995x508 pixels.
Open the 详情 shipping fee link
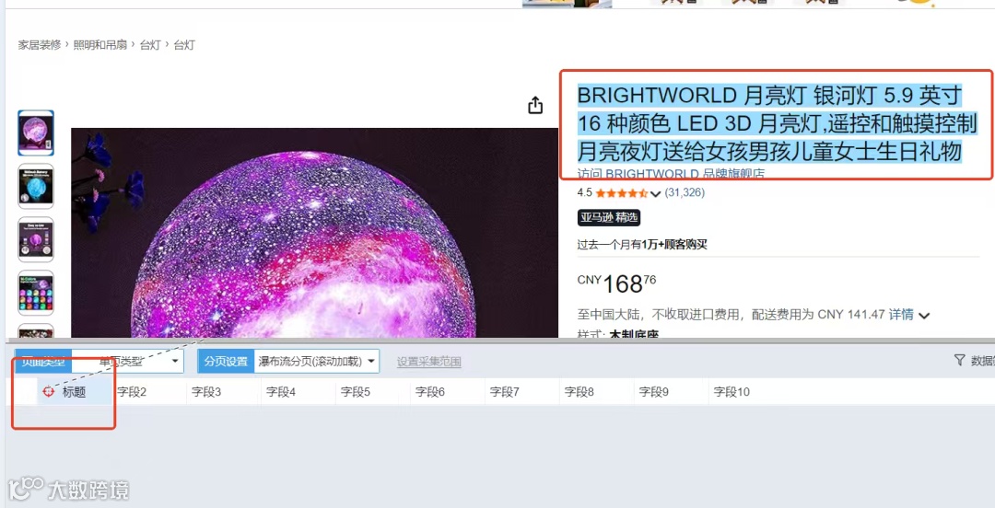tap(901, 314)
